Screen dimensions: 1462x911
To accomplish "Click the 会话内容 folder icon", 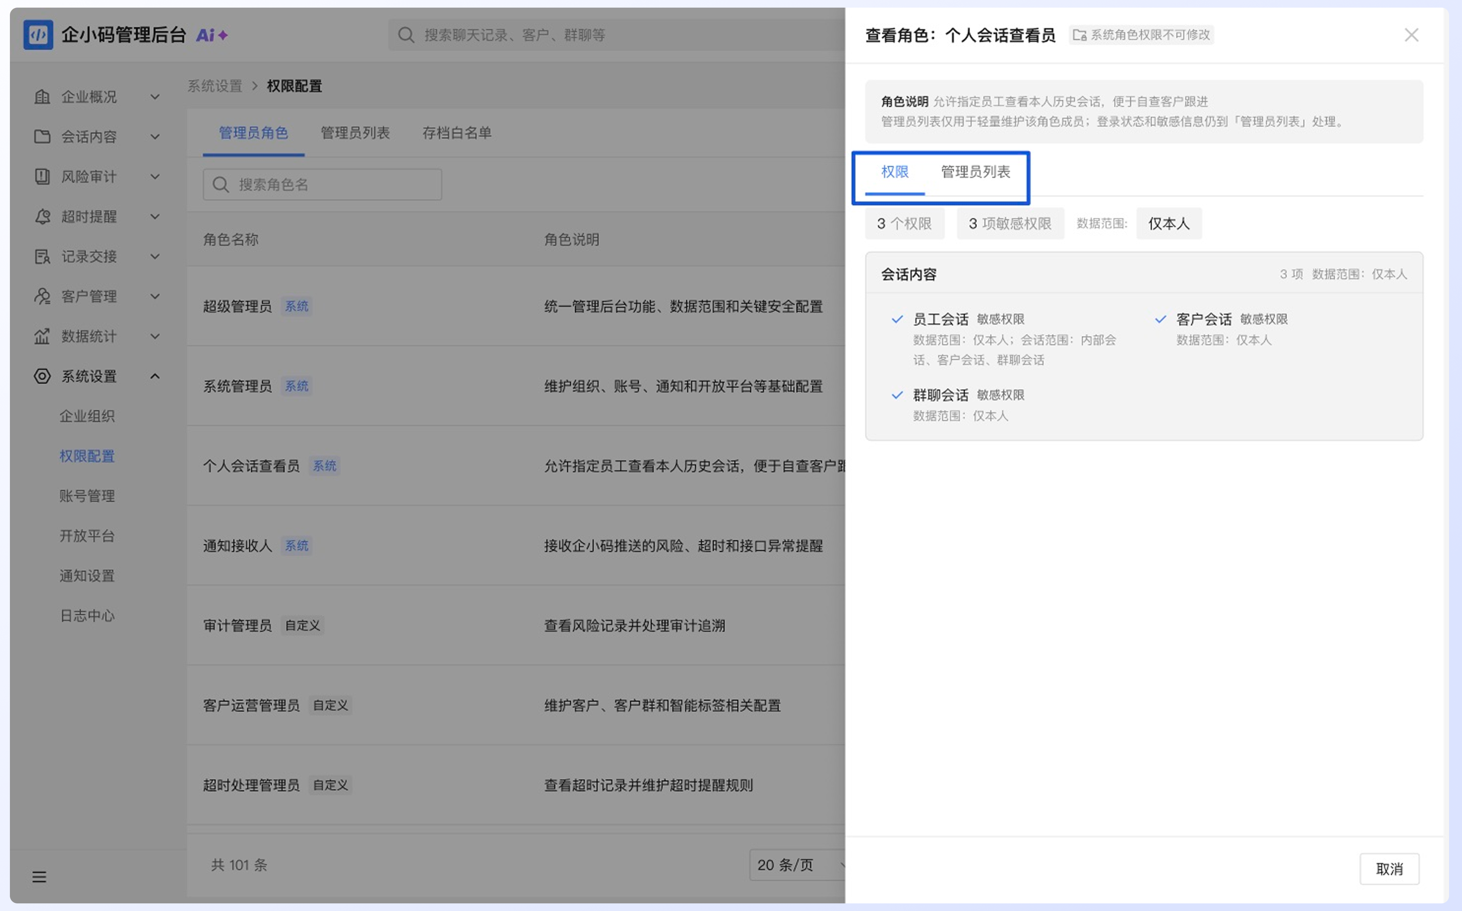I will [41, 136].
